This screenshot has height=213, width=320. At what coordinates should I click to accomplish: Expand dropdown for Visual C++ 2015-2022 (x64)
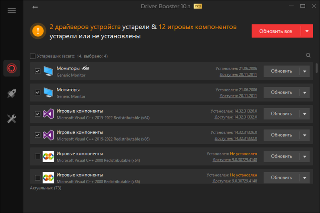coord(305,114)
